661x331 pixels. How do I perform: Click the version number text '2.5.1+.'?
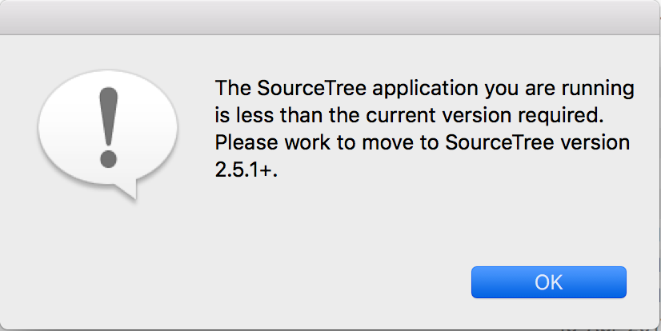tap(246, 169)
